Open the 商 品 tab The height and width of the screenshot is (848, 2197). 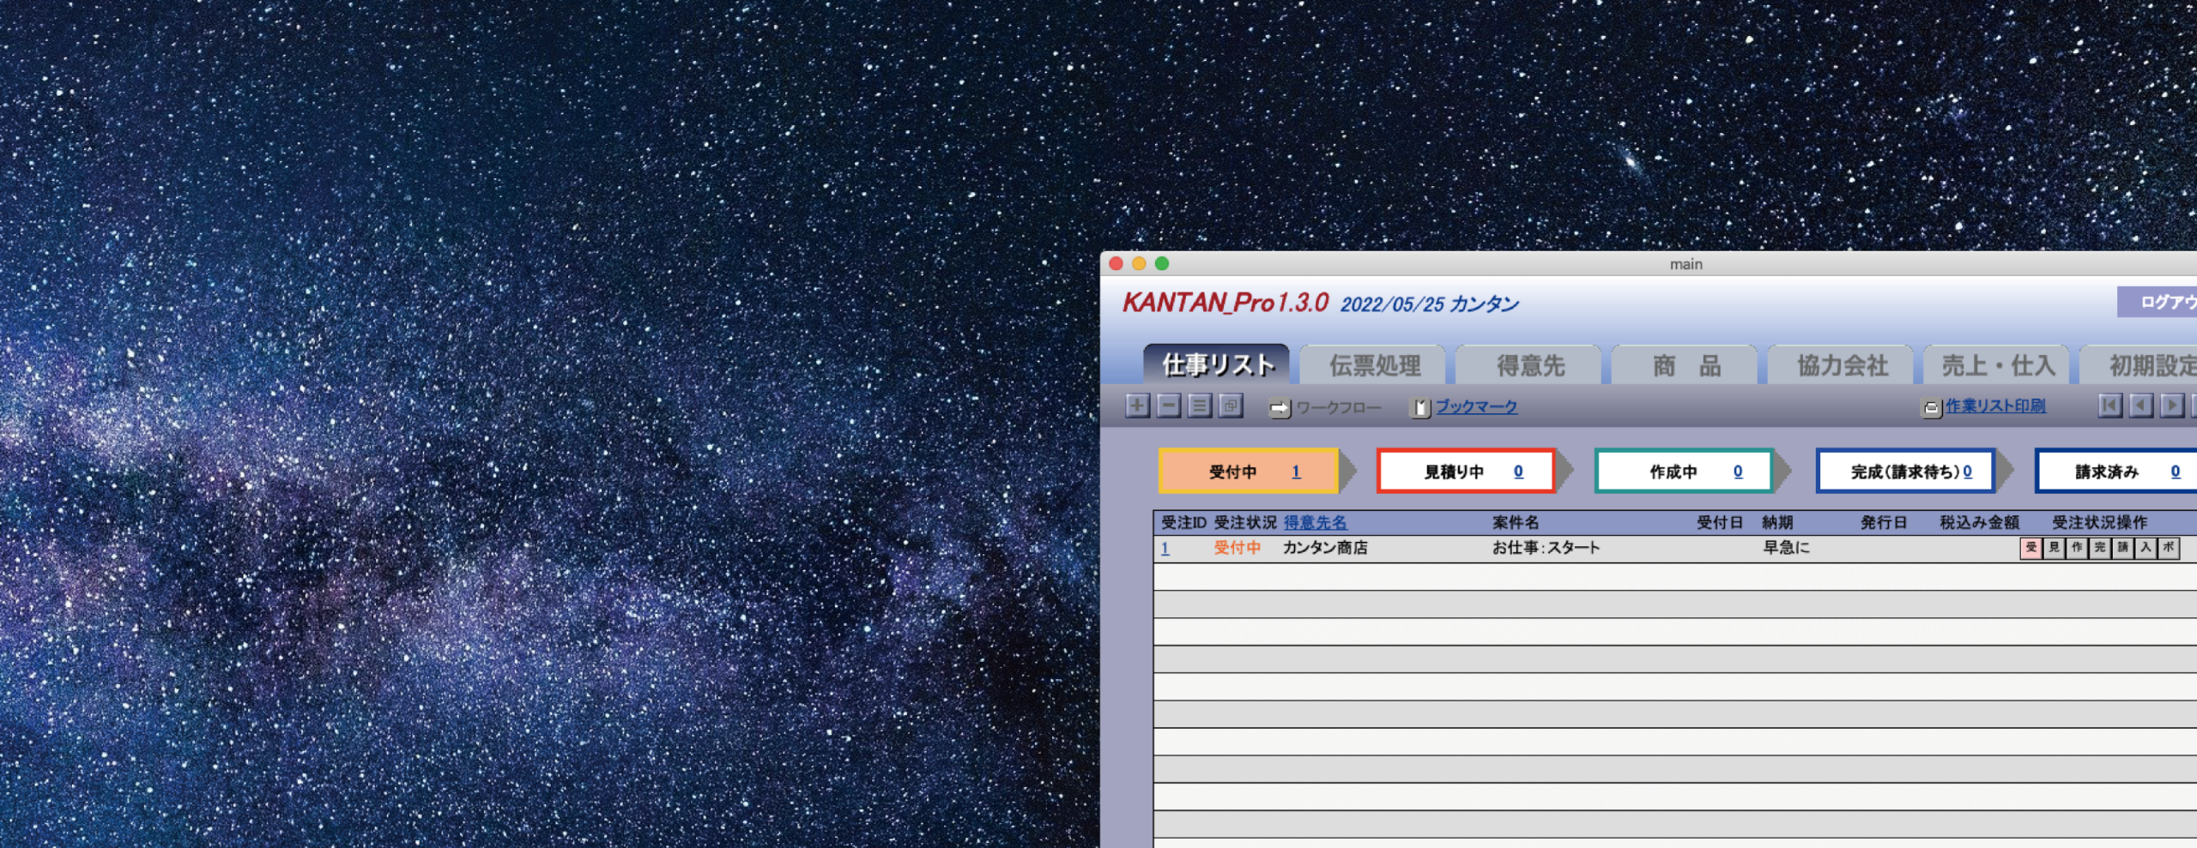pos(1686,365)
